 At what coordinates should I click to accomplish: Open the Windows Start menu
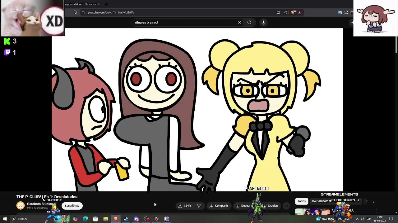5,219
